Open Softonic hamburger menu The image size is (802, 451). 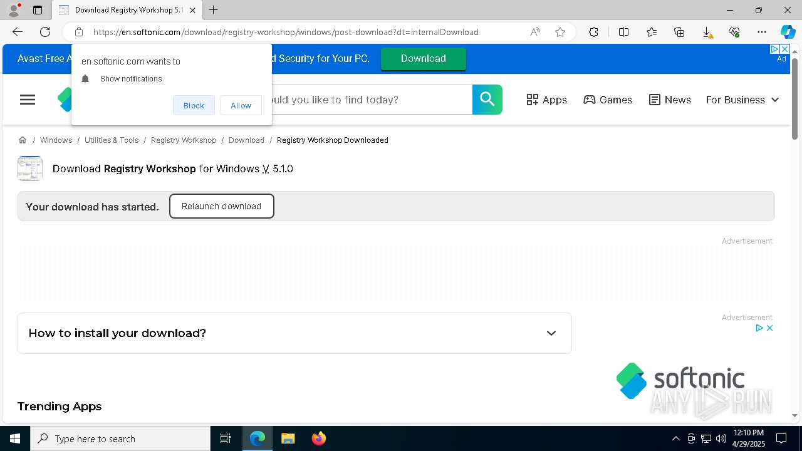coord(28,100)
